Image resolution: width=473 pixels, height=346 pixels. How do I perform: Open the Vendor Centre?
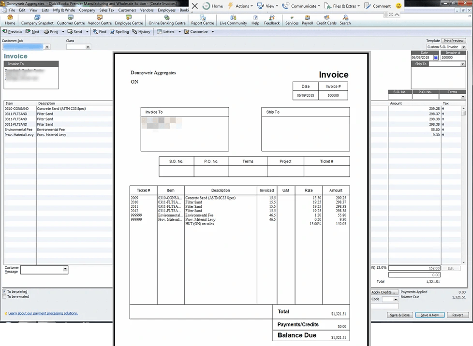[100, 20]
